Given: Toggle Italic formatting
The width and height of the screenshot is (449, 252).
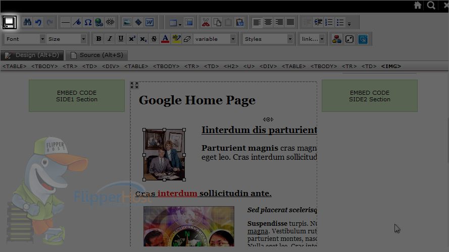Looking at the screenshot, I should tap(110, 39).
